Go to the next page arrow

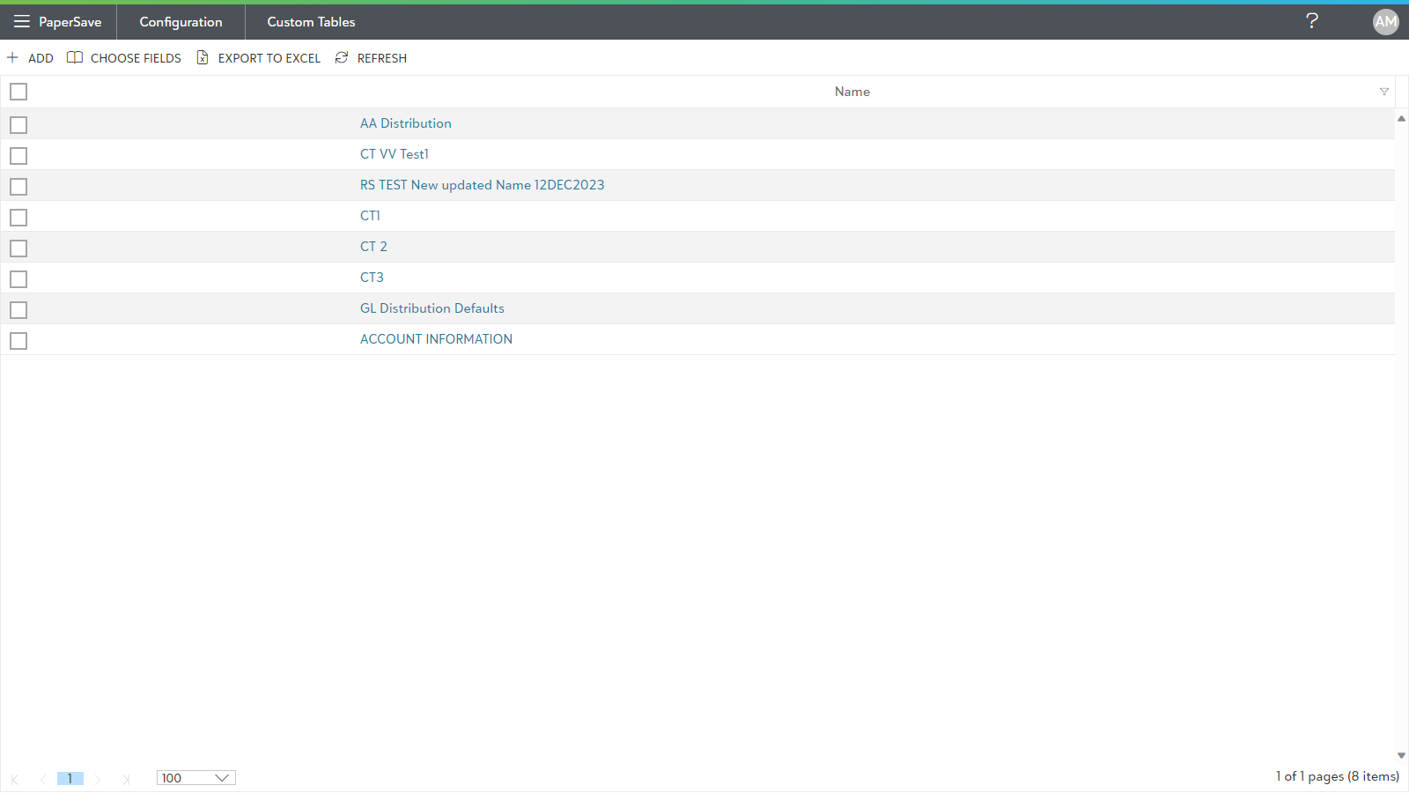click(x=98, y=779)
